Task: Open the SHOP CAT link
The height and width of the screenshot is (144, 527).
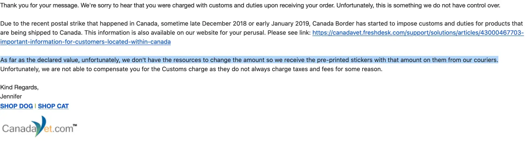Action: (53, 106)
